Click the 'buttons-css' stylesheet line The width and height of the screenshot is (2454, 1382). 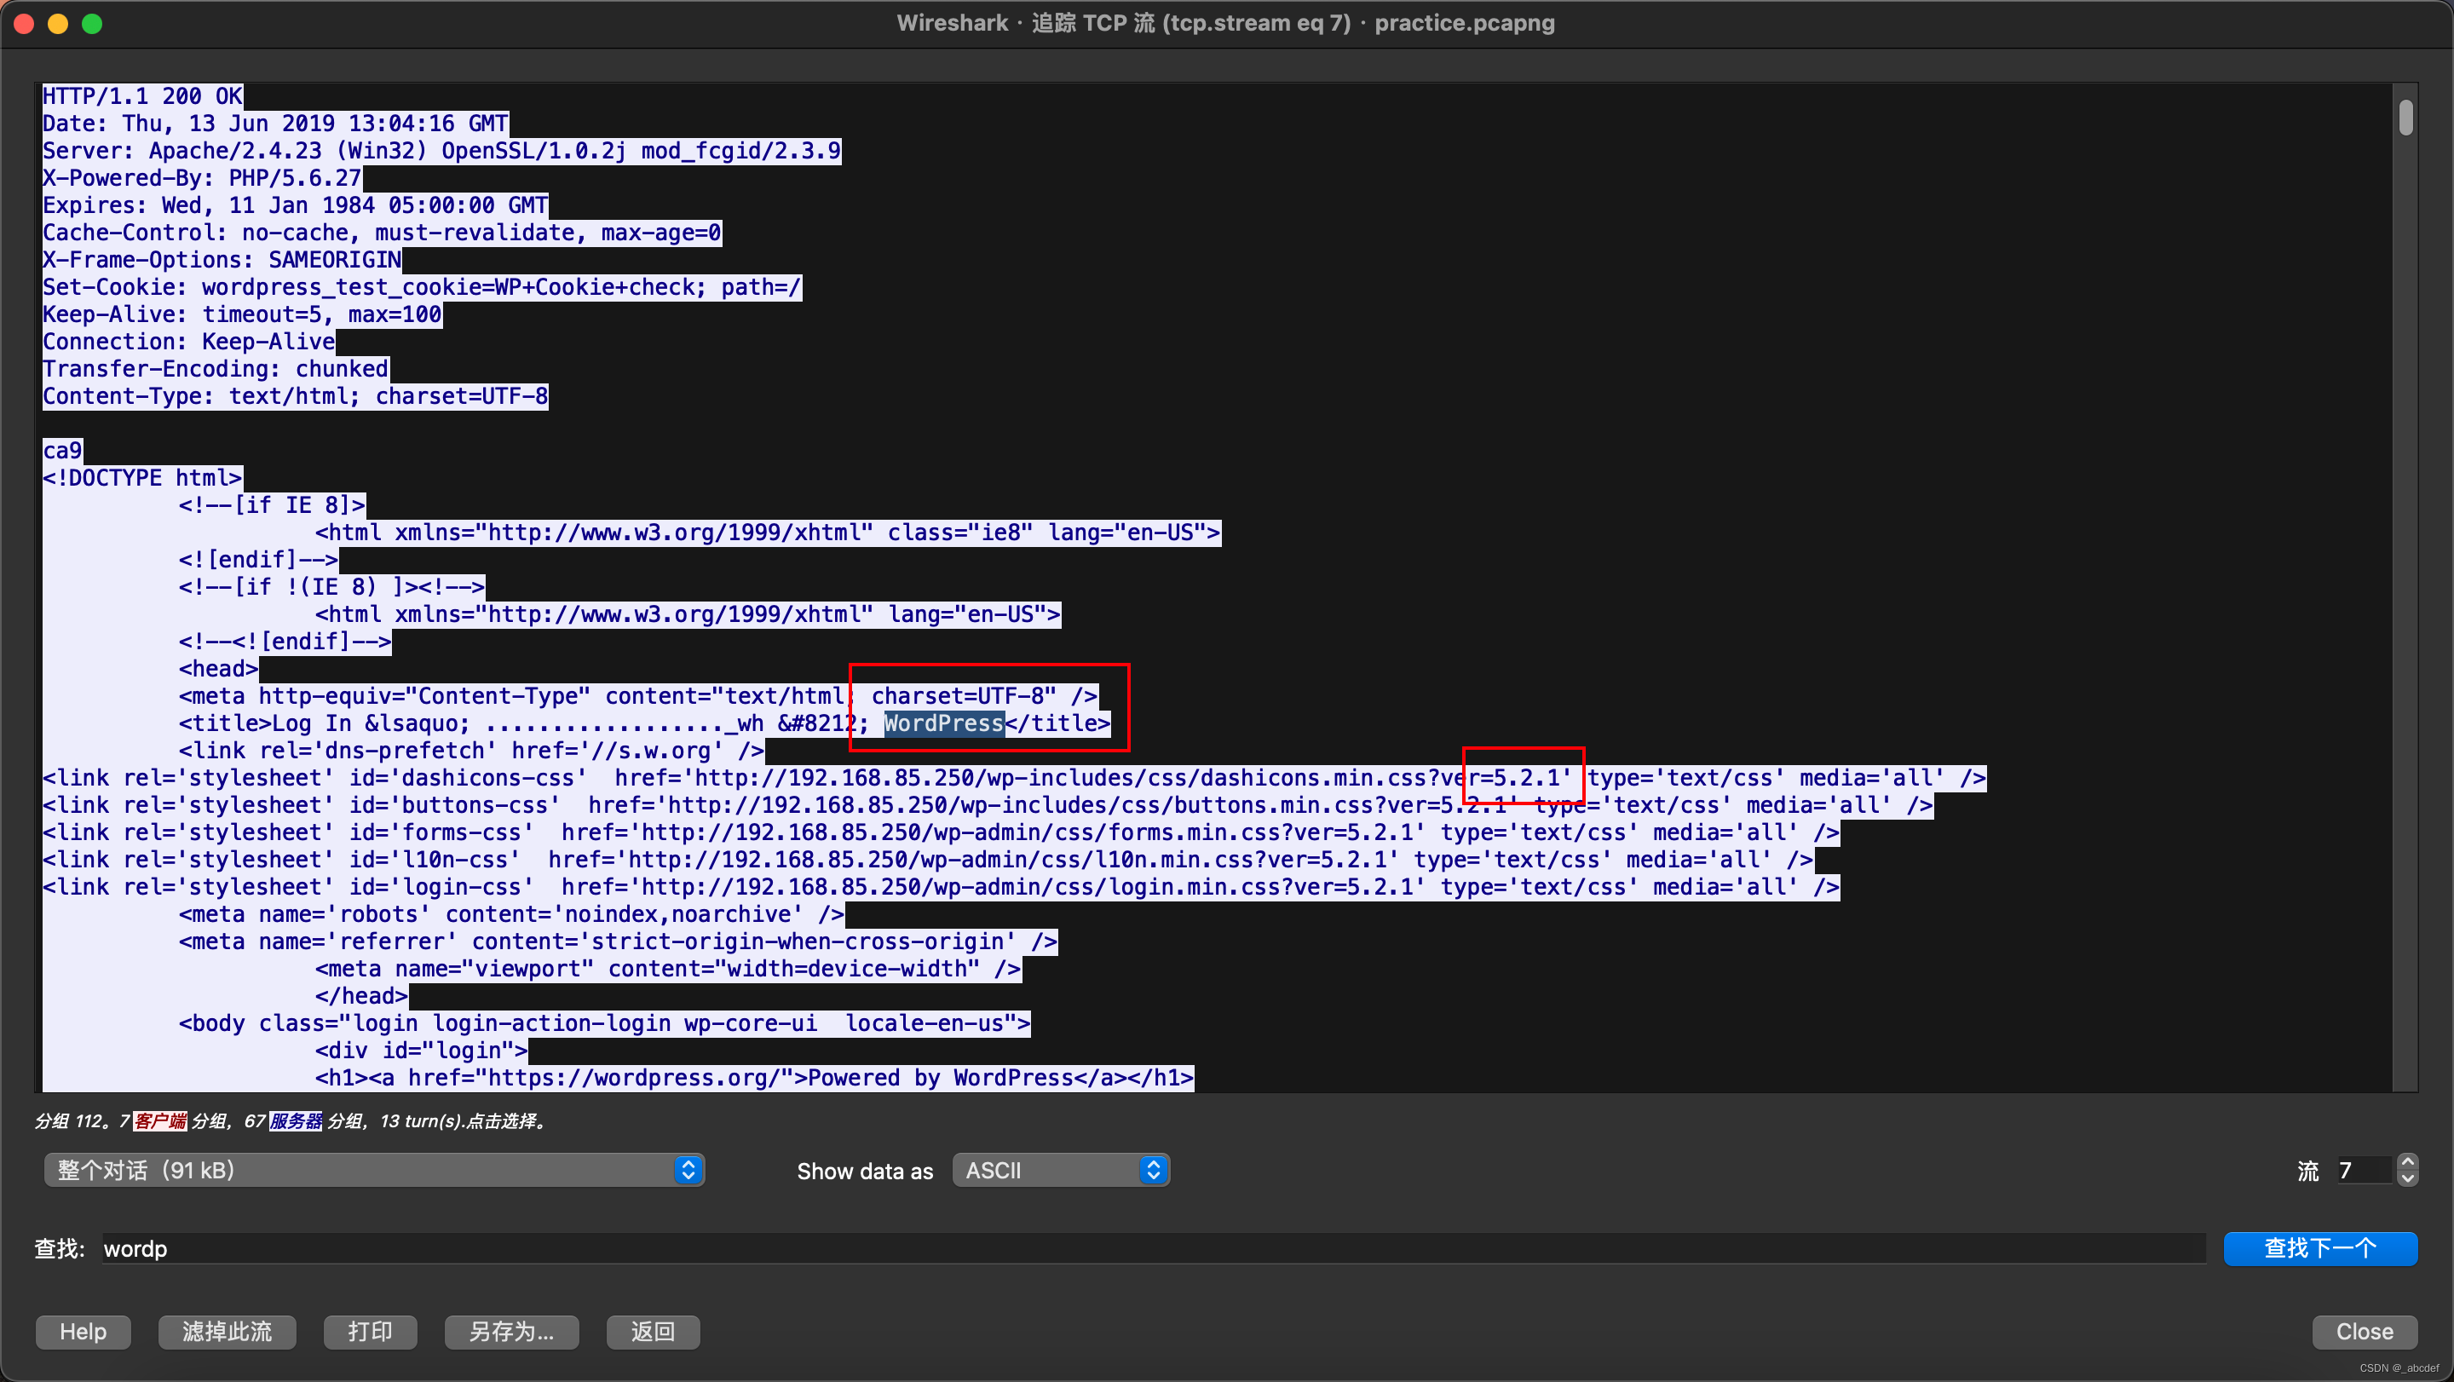(x=988, y=806)
